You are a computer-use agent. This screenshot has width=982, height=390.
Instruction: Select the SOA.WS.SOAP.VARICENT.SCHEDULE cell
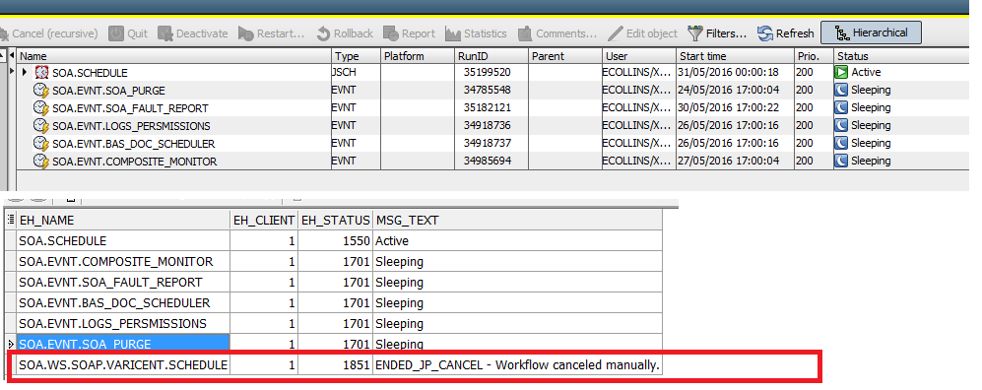tap(123, 364)
